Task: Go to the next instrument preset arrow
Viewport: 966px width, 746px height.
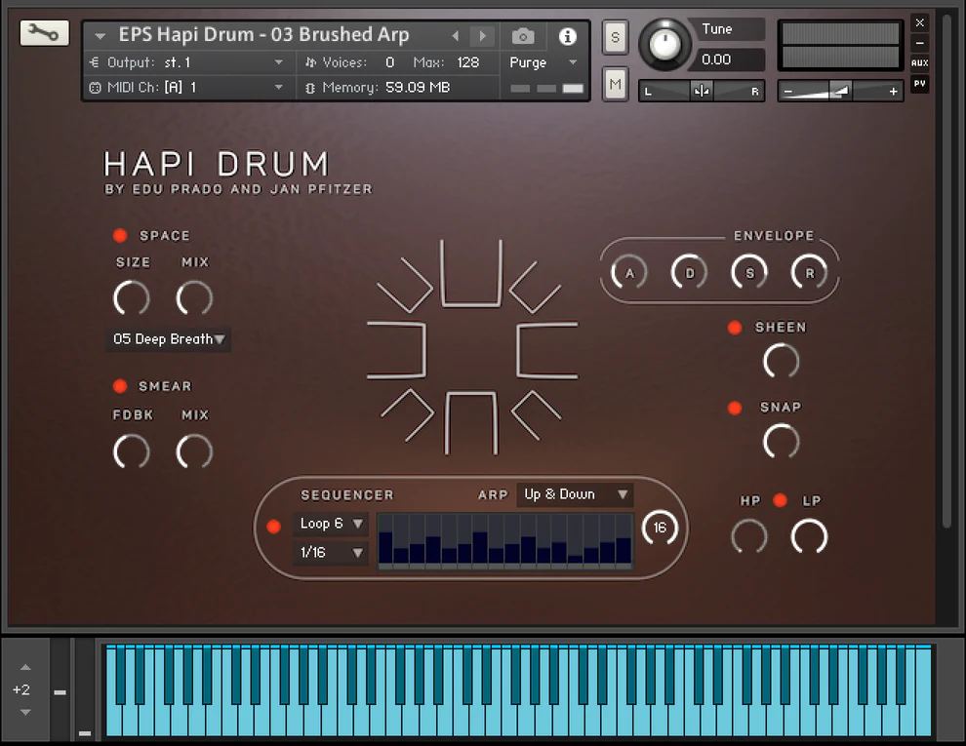Action: 482,36
